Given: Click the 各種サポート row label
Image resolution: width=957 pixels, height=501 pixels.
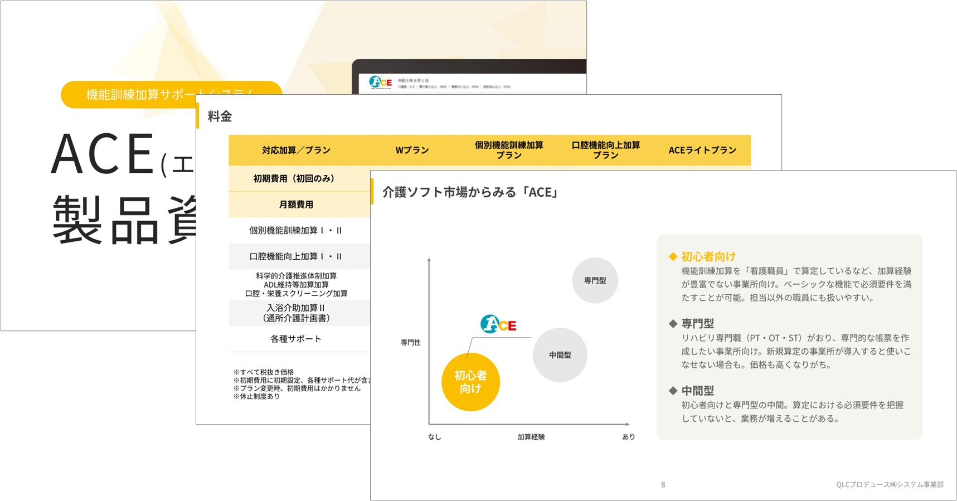Looking at the screenshot, I should click(296, 339).
